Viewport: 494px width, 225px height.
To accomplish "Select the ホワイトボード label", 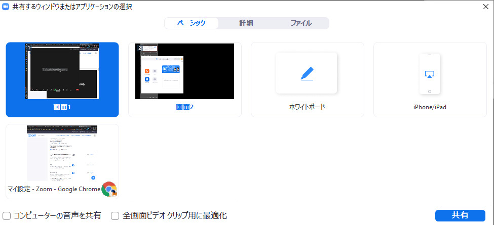I will tap(307, 107).
